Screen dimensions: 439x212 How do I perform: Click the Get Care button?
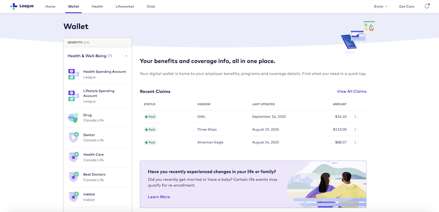[406, 6]
